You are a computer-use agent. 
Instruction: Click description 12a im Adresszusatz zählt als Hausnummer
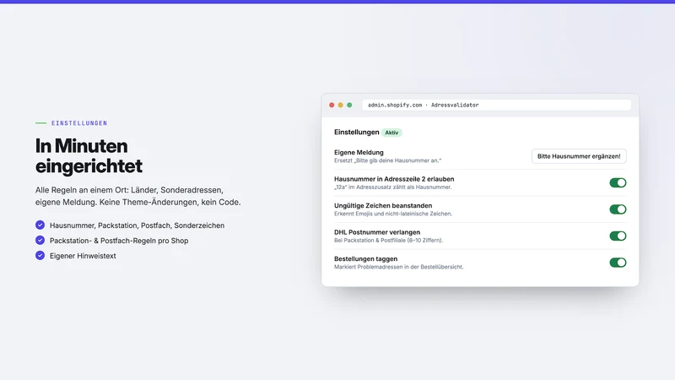tap(392, 187)
